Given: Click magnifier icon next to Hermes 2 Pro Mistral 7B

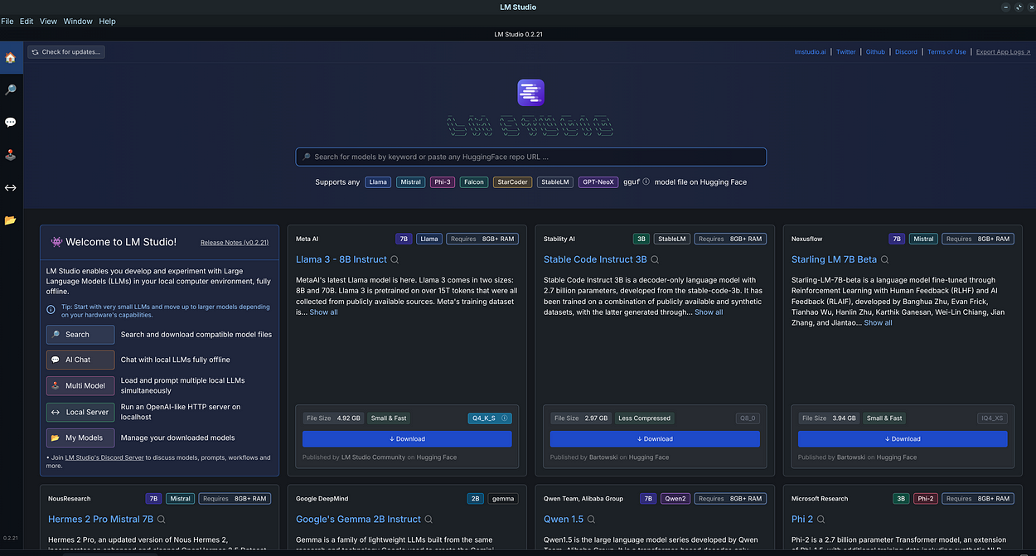Looking at the screenshot, I should click(162, 520).
